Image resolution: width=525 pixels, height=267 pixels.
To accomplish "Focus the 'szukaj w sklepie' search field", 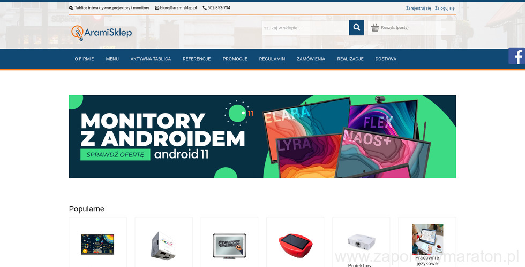I will (305, 28).
